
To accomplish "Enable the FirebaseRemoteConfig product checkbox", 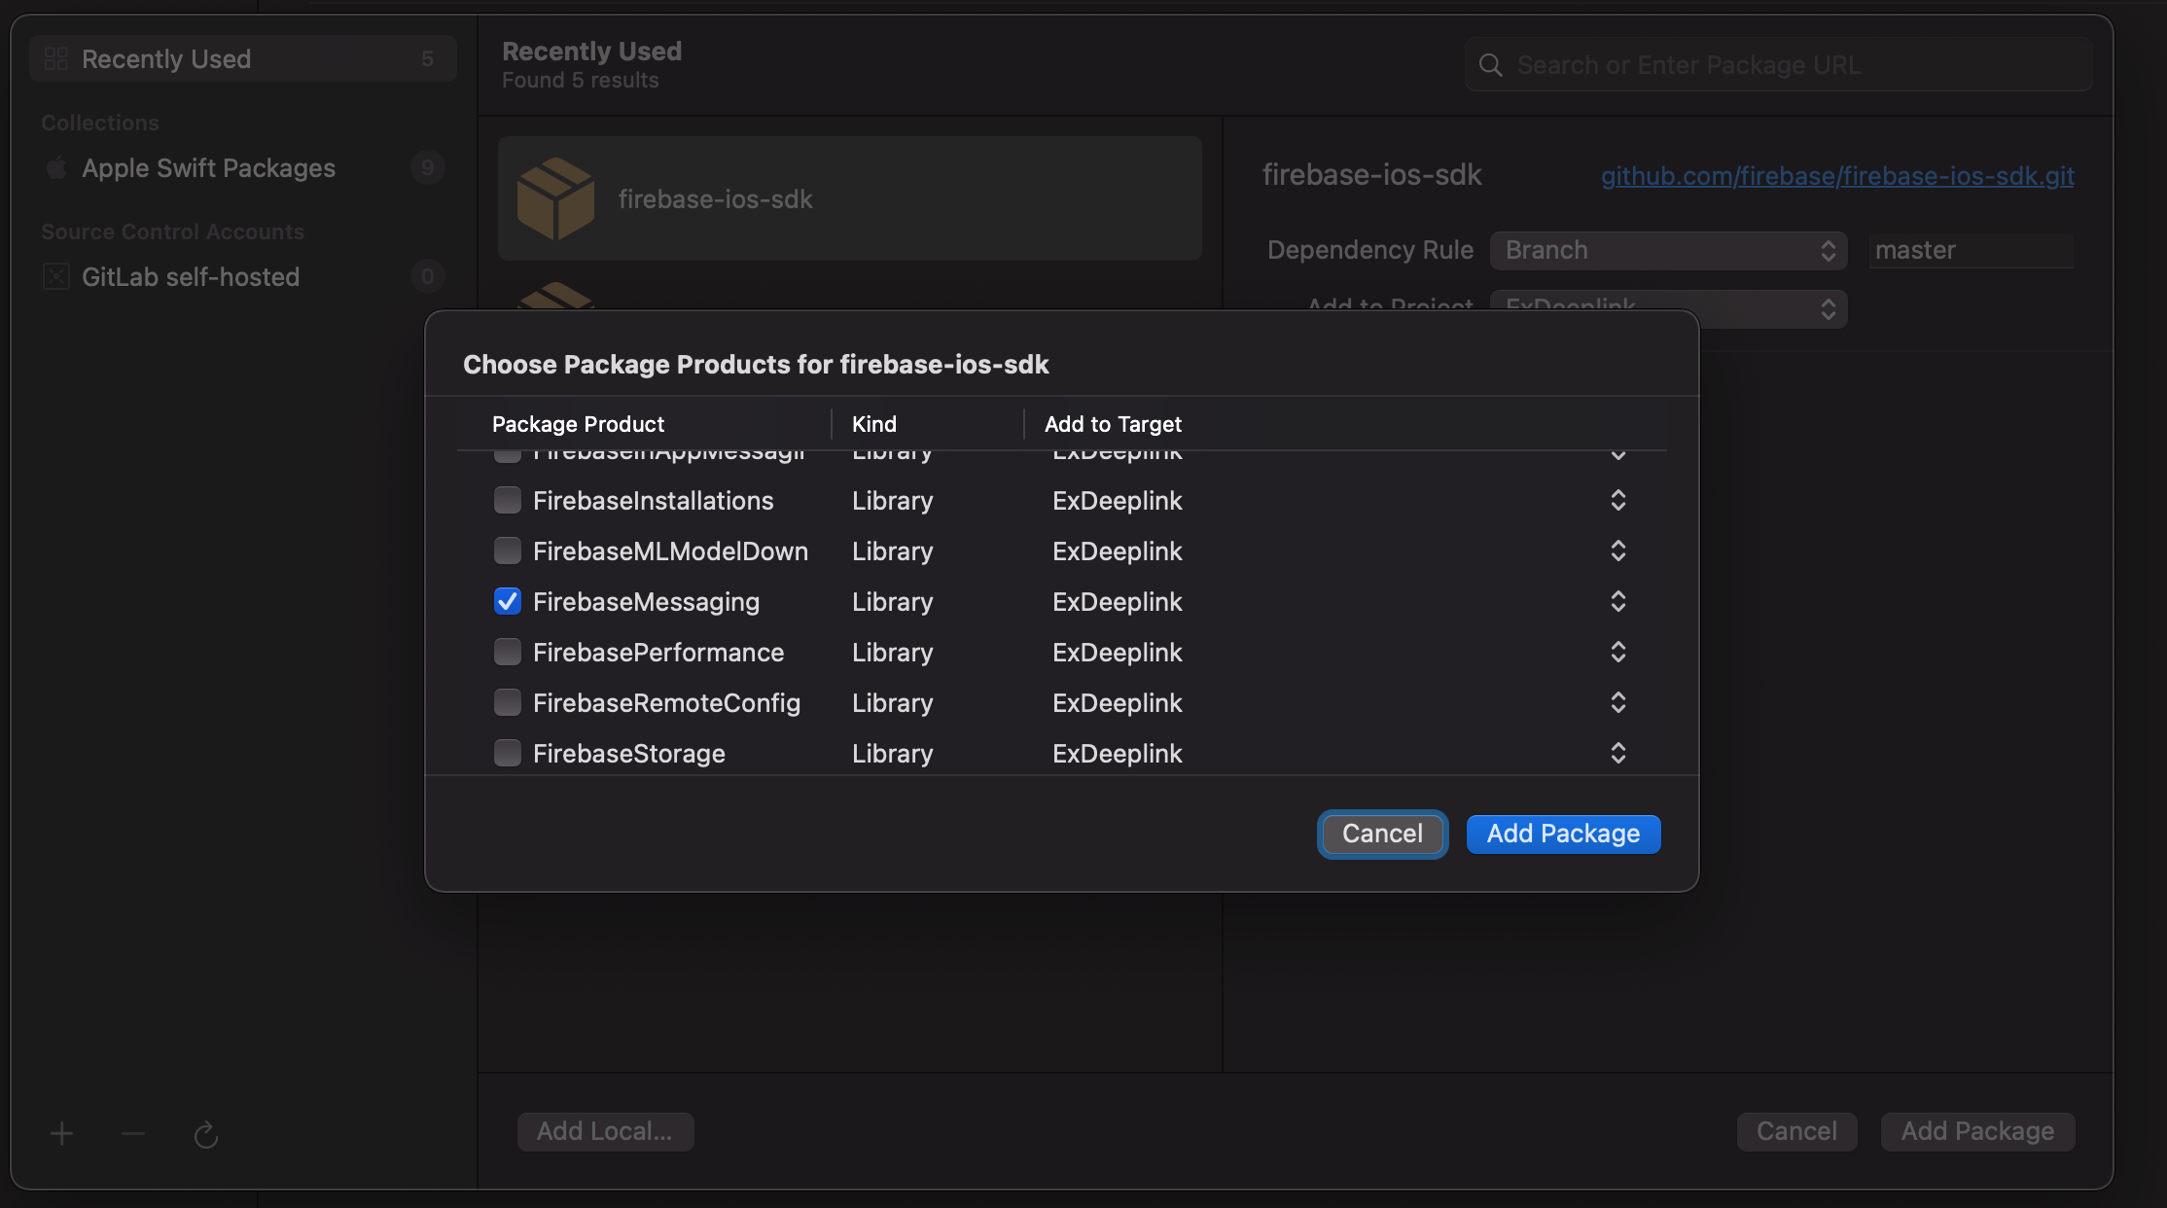I will [508, 703].
